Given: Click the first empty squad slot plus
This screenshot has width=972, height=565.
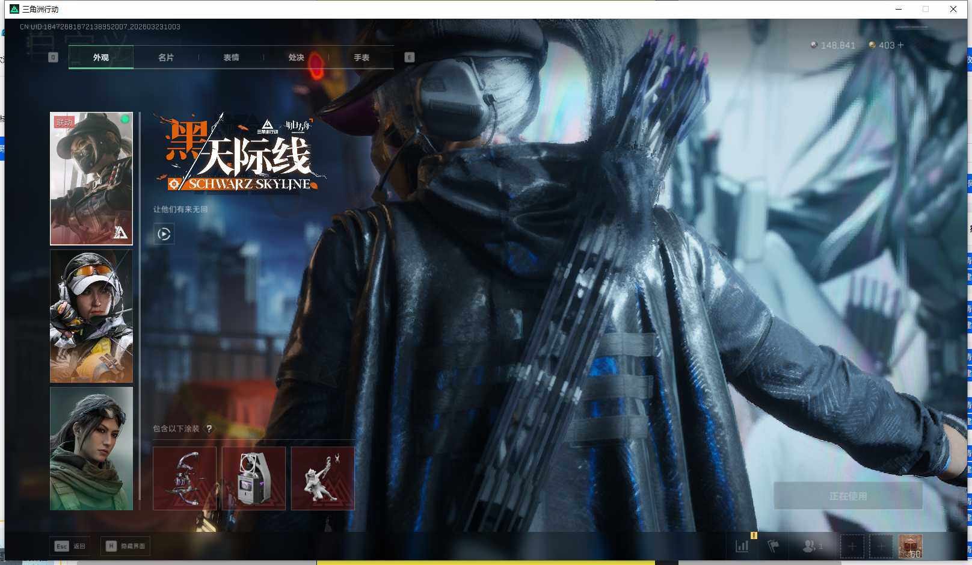Looking at the screenshot, I should tap(852, 546).
